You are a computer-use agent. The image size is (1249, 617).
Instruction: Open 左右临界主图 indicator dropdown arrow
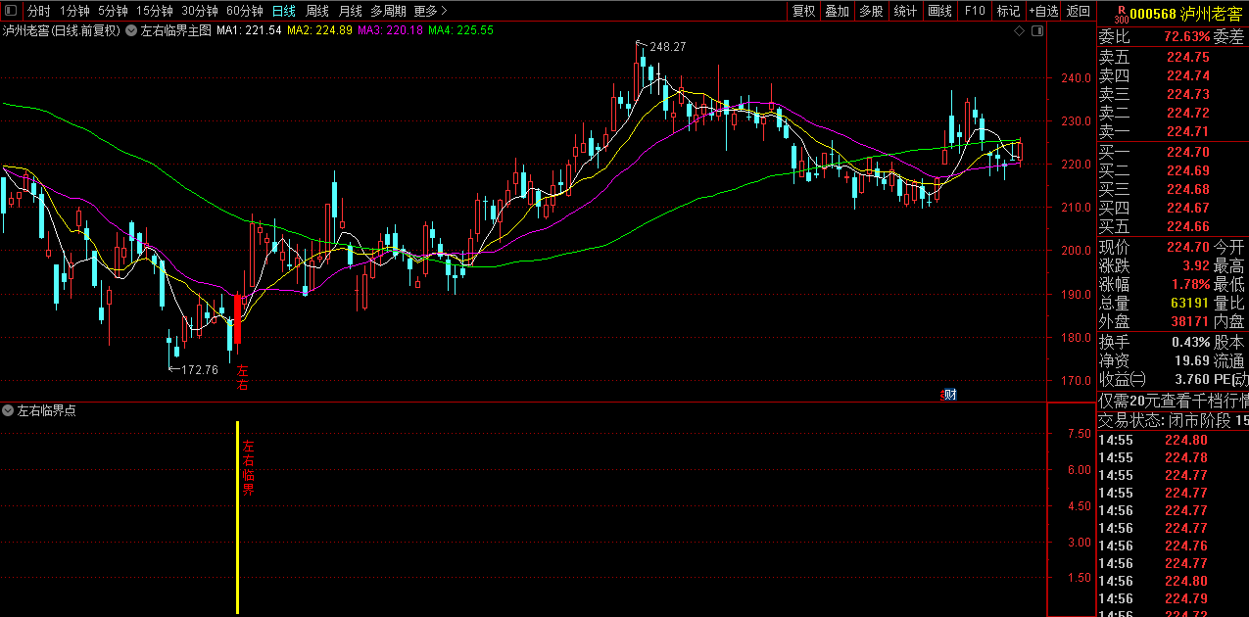click(x=132, y=31)
